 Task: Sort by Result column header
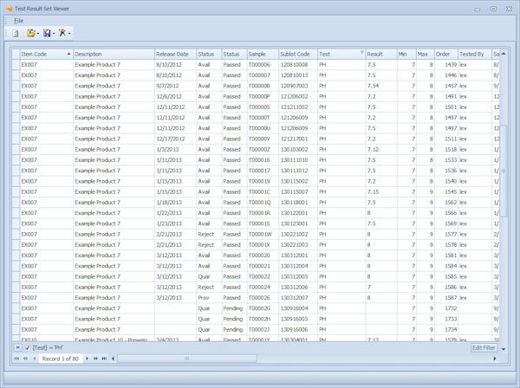381,54
